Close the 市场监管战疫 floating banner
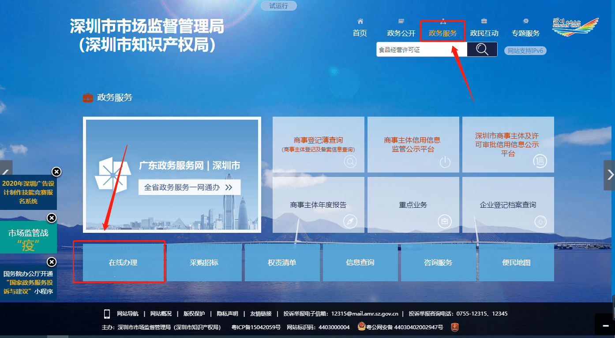The width and height of the screenshot is (615, 338). (x=52, y=218)
